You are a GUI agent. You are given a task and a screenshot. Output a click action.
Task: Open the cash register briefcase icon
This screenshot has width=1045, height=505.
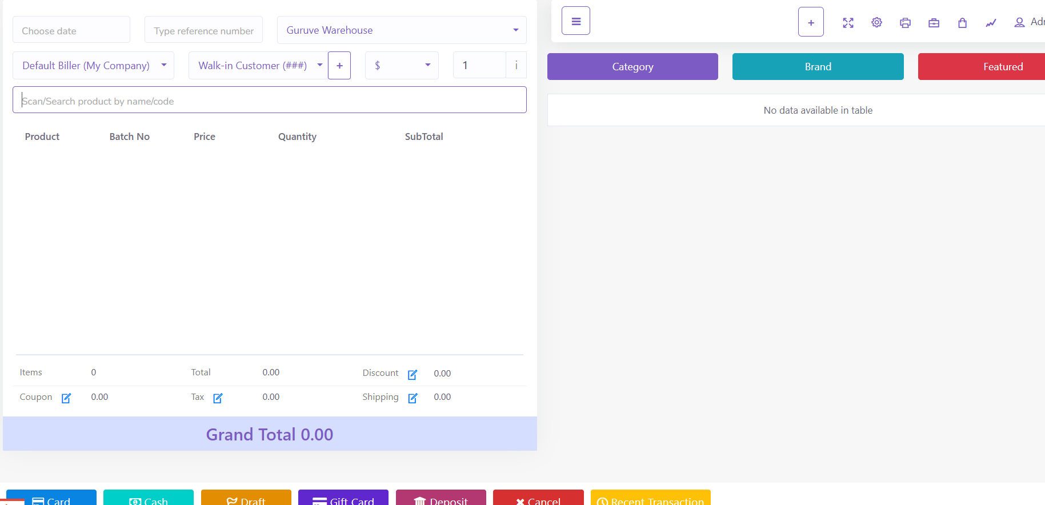[934, 23]
